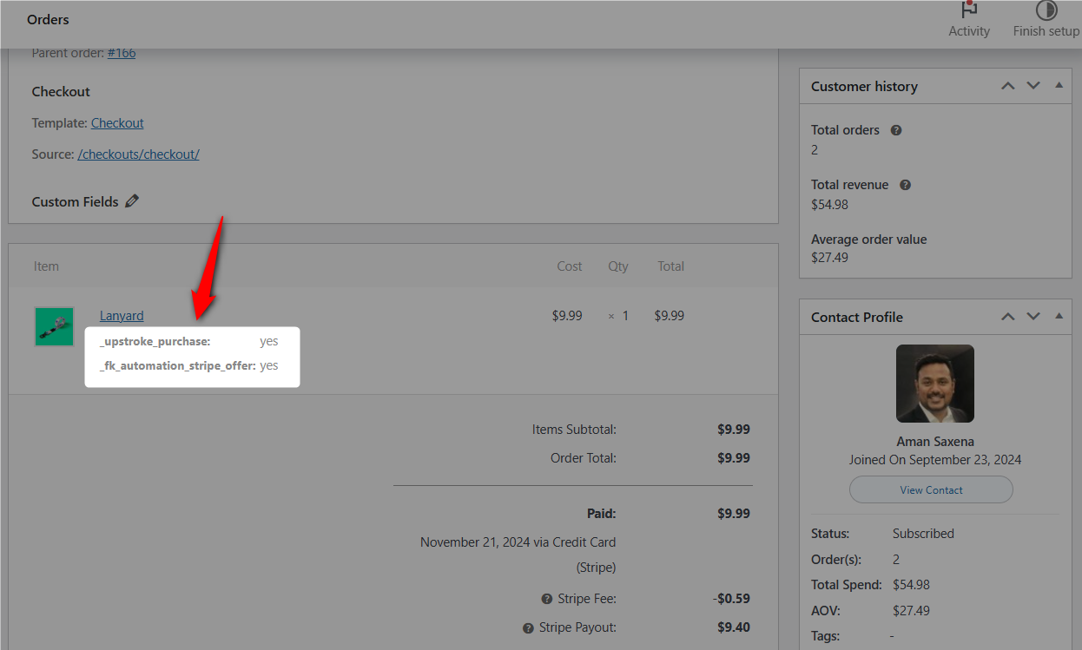1082x650 pixels.
Task: Click the Stripe Payout $9.40 value
Action: (x=734, y=627)
